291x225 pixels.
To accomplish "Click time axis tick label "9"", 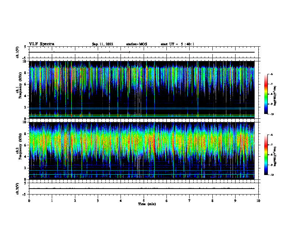I will tap(235, 201).
